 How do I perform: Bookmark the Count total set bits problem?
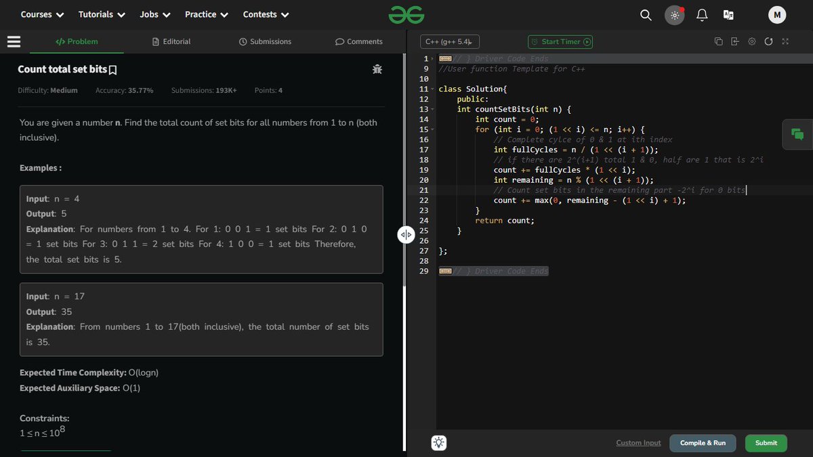(113, 70)
